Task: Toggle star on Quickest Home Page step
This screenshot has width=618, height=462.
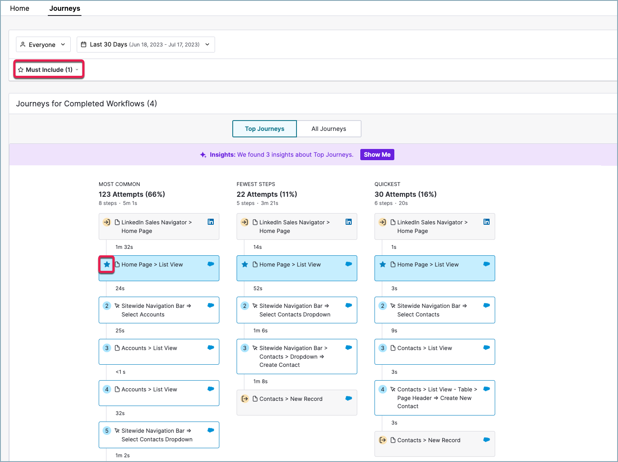Action: pos(383,264)
